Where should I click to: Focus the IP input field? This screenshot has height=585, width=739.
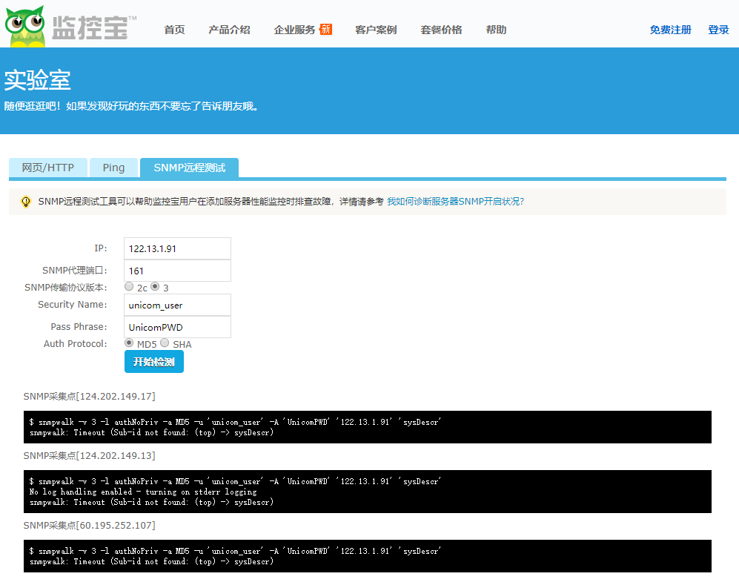pyautogui.click(x=177, y=248)
